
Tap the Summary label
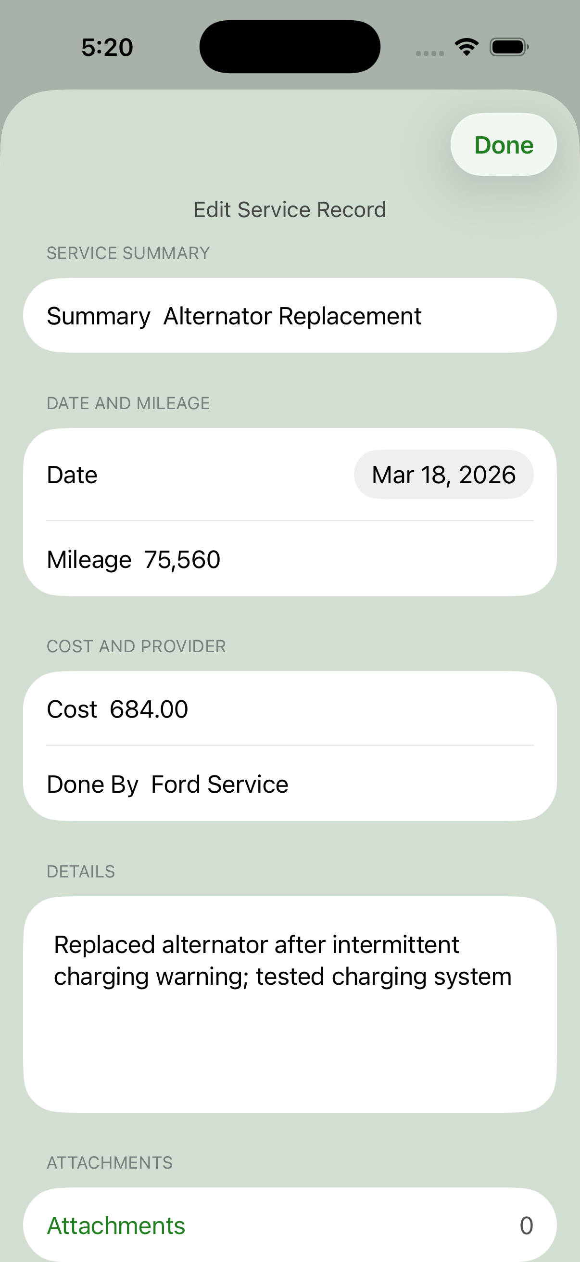pos(99,316)
